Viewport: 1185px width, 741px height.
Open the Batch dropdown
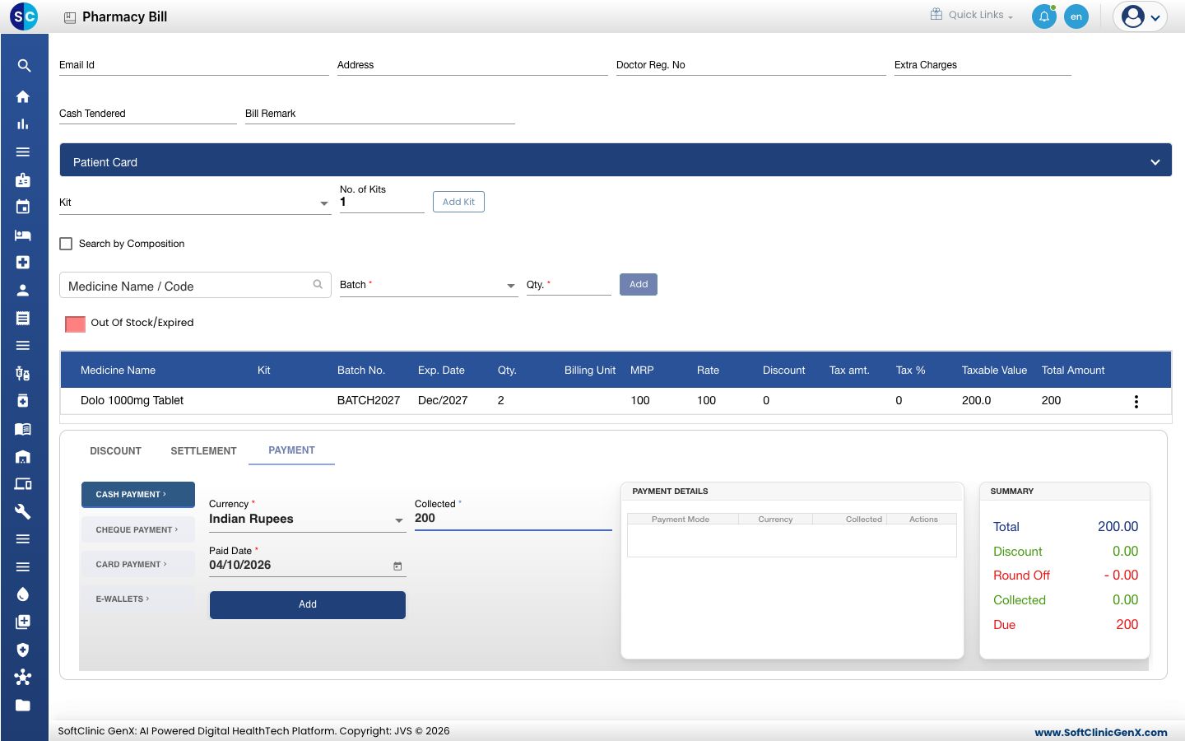[429, 285]
